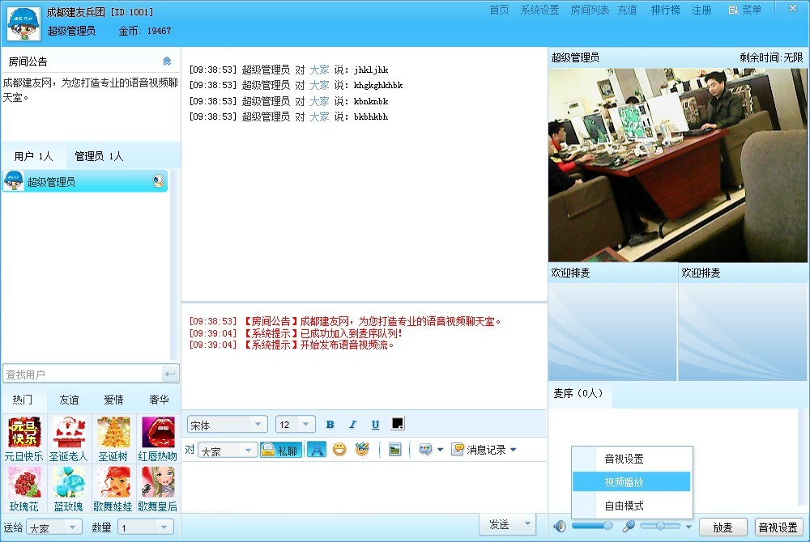
Task: Toggle the font toolbar A icon
Action: tap(317, 450)
